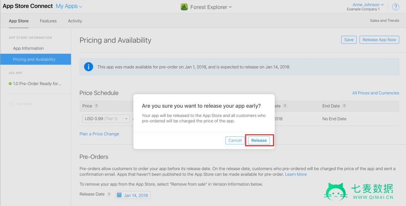Click the plus icon to add Version
This screenshot has width=406, height=206.
coord(11,104)
